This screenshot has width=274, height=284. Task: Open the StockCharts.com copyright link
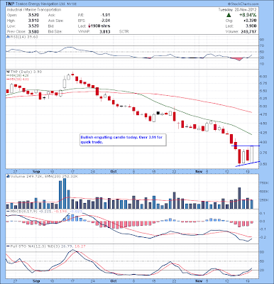(x=243, y=4)
